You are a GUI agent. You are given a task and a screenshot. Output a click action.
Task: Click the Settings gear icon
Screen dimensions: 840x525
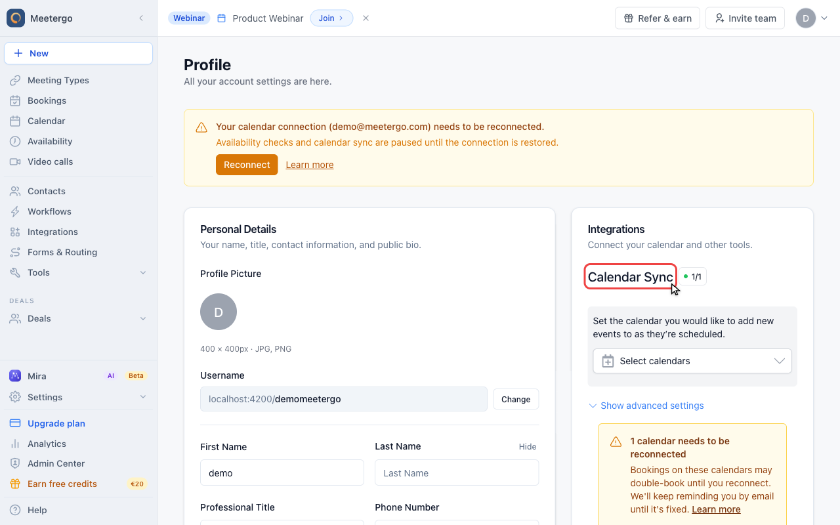tap(15, 397)
